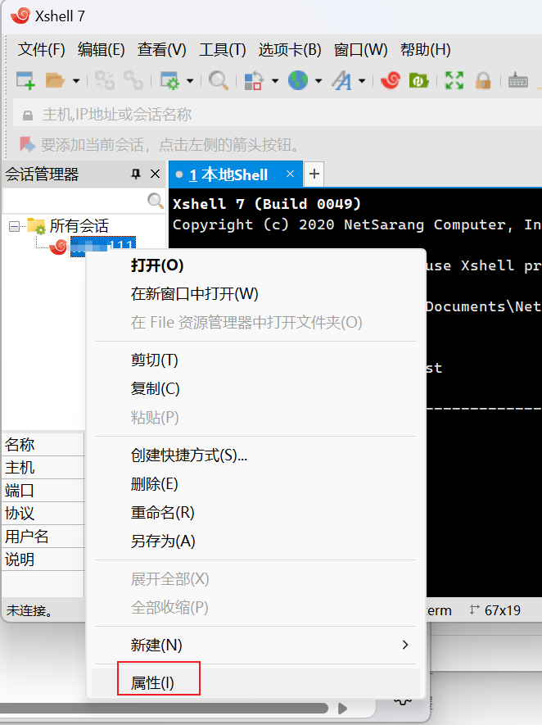Click the horizontal scrollbar right arrow
This screenshot has height=725, width=542.
342,709
